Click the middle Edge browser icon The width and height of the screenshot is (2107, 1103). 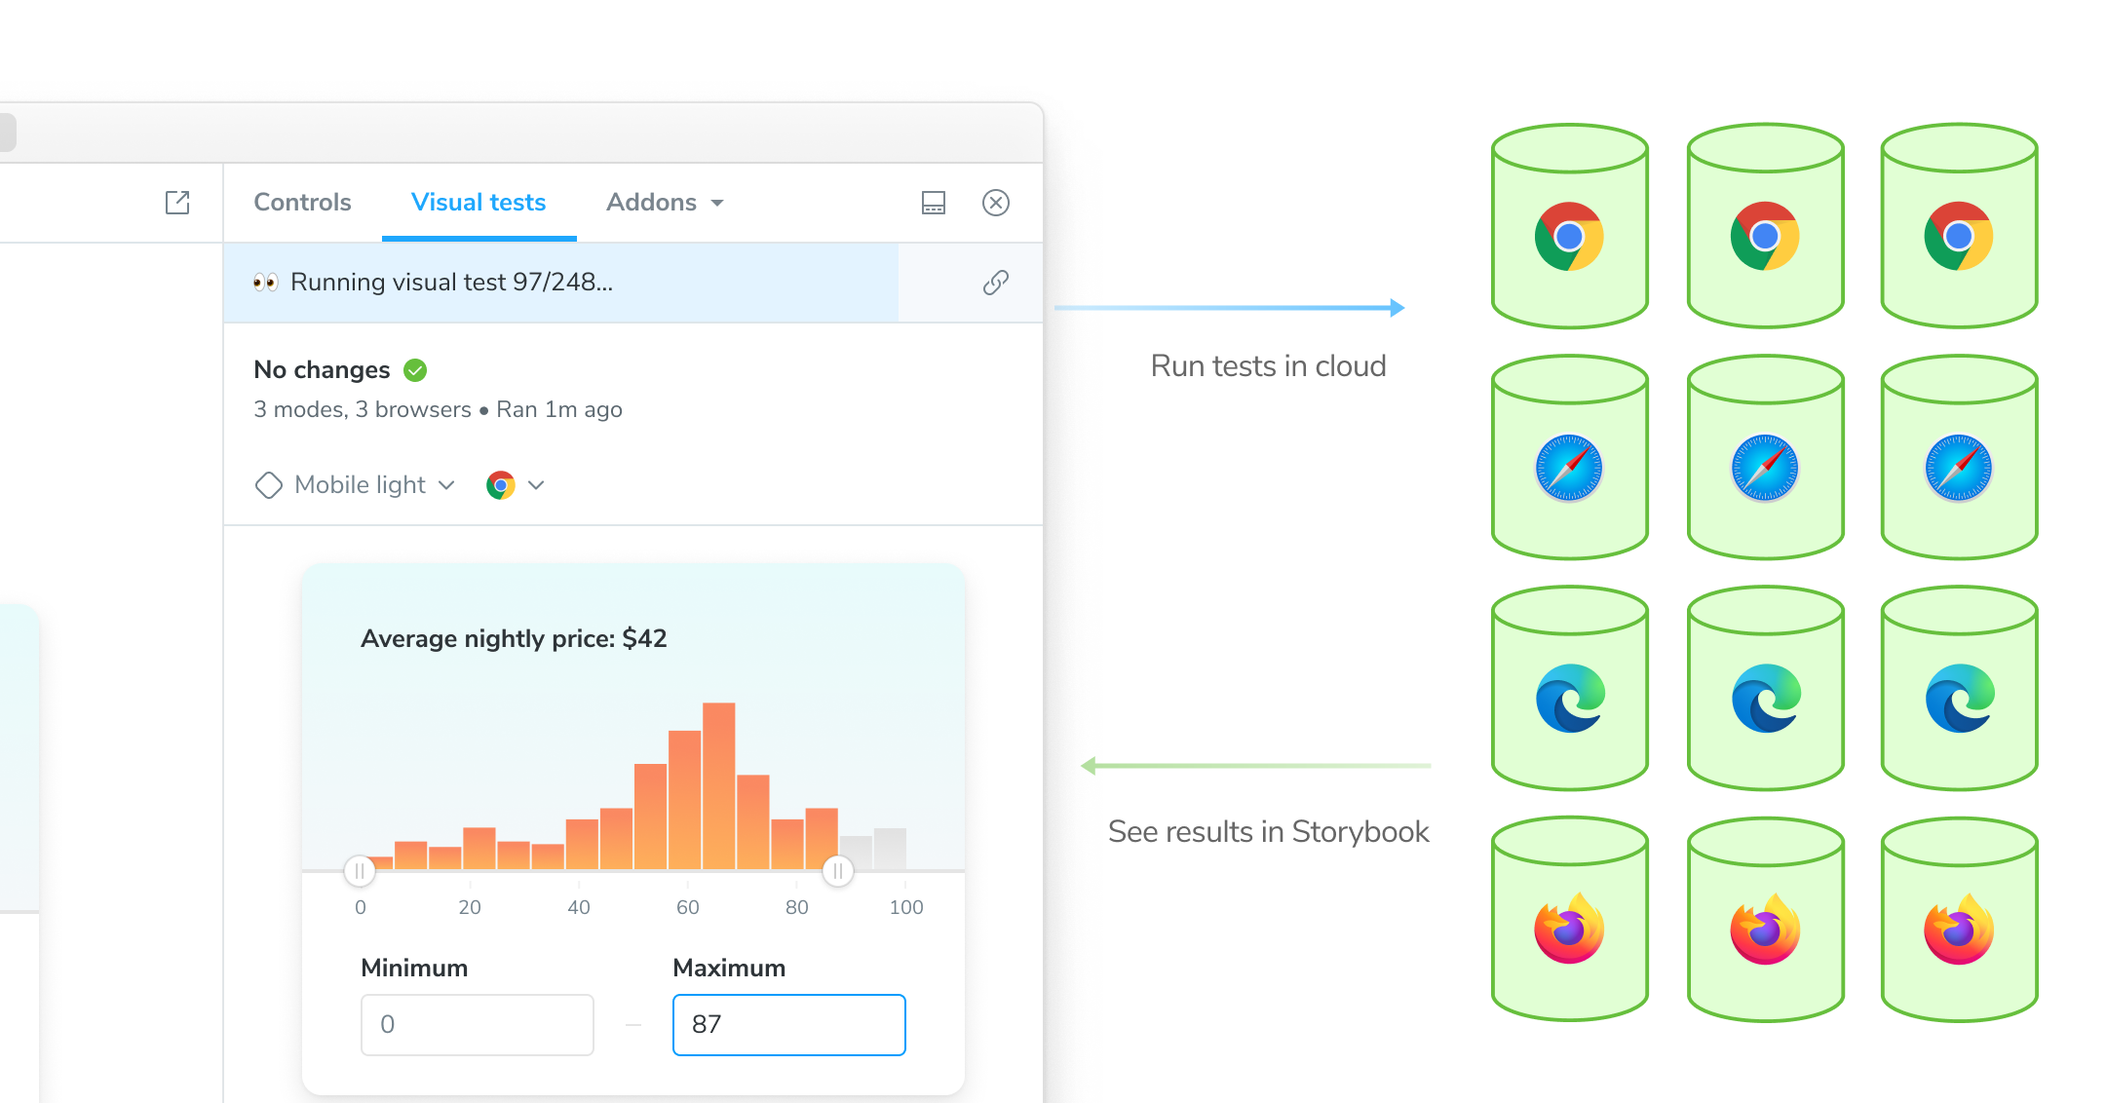click(x=1765, y=699)
